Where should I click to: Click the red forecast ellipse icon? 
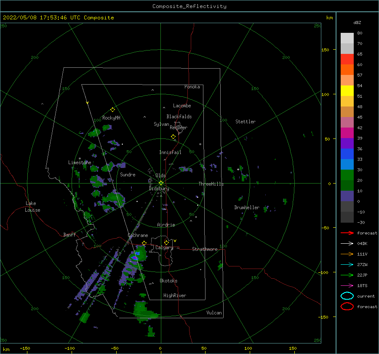[347, 306]
